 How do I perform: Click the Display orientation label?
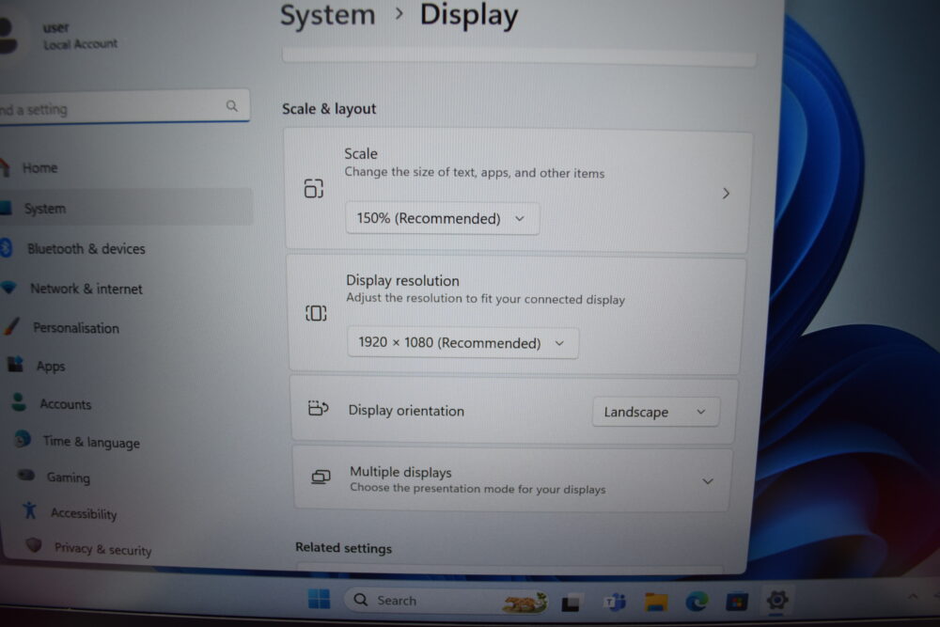(x=406, y=411)
